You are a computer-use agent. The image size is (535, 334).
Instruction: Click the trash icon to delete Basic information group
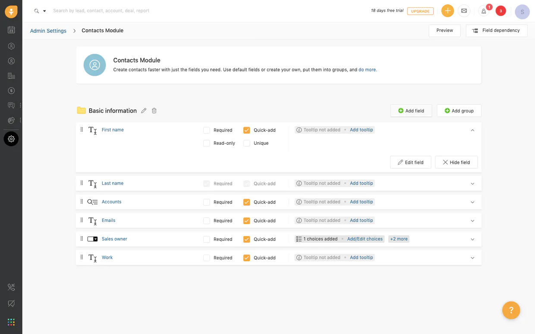[154, 111]
